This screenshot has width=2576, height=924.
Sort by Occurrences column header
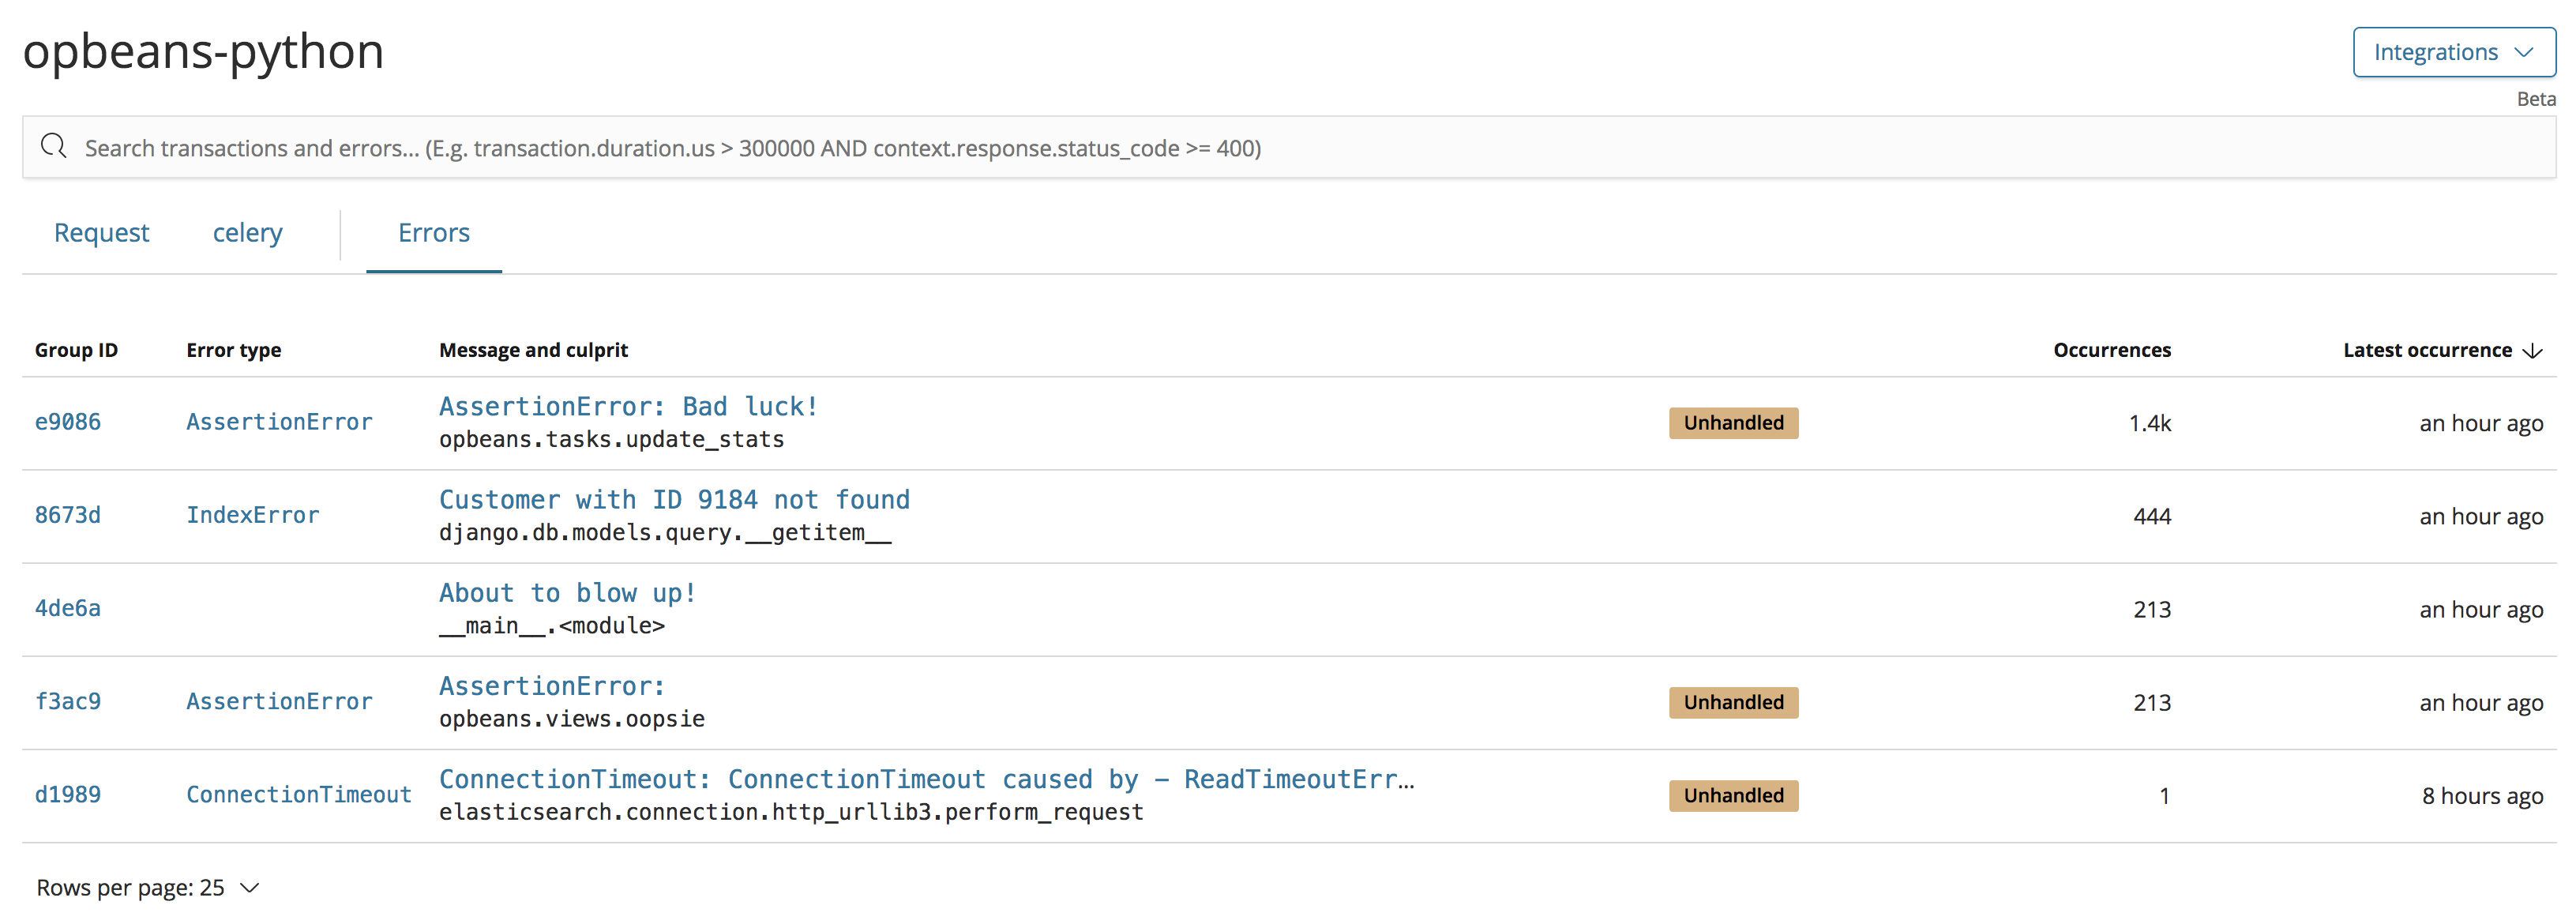click(x=2112, y=350)
